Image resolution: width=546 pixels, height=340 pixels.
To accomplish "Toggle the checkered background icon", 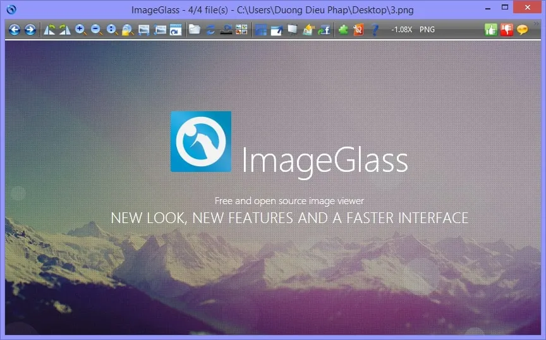I will click(x=261, y=30).
